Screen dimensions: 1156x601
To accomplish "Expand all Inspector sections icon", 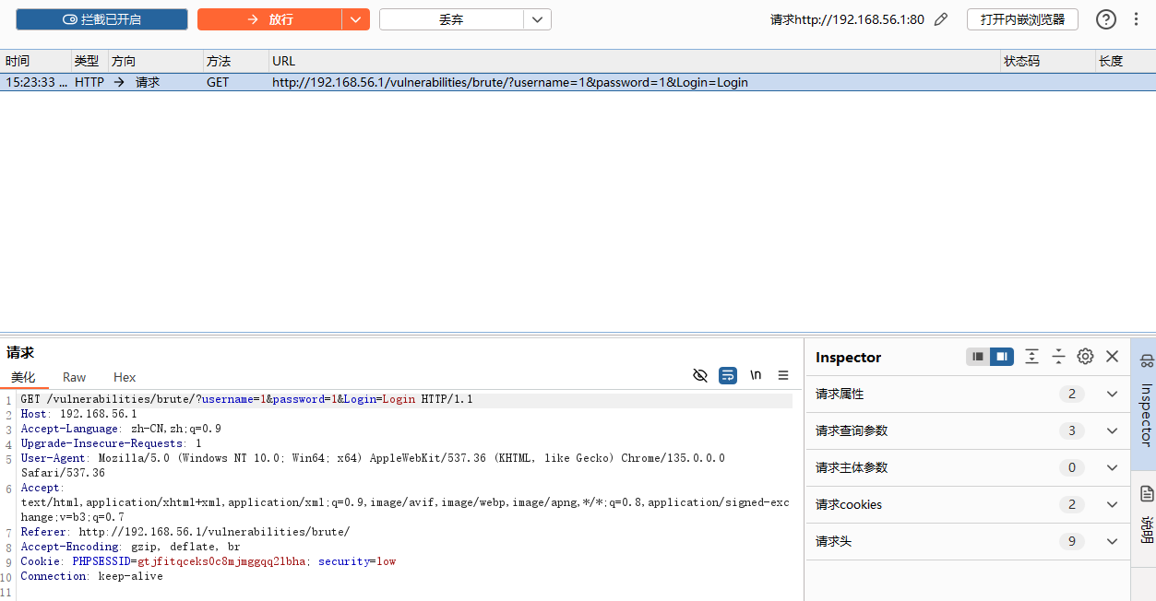I will tap(1032, 357).
